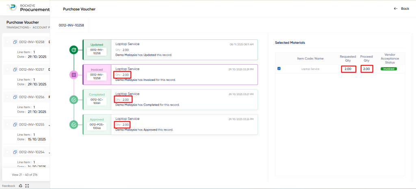Click the copy icon beside 0012-INV-10256

tap(15, 97)
